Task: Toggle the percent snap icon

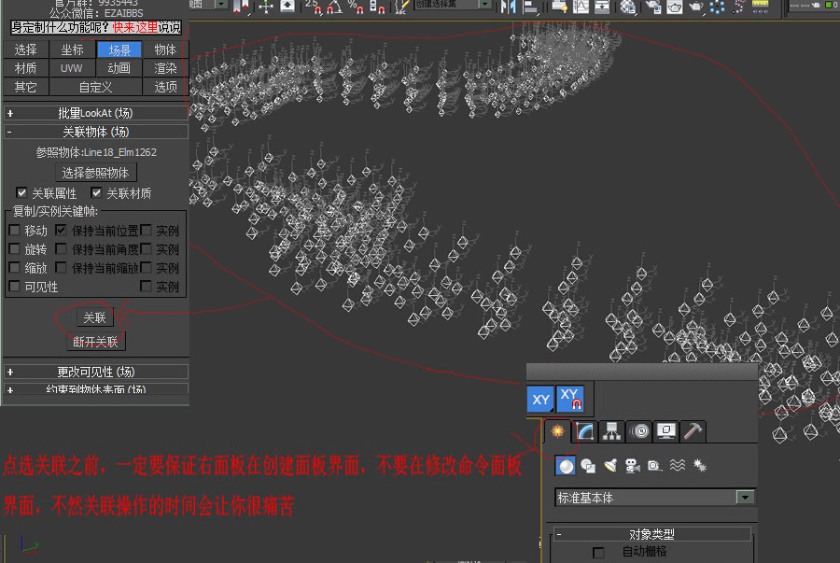Action: click(356, 7)
